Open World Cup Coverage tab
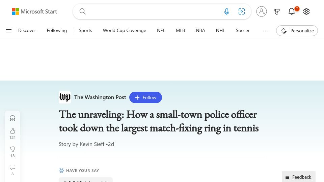324x182 pixels. click(x=125, y=31)
